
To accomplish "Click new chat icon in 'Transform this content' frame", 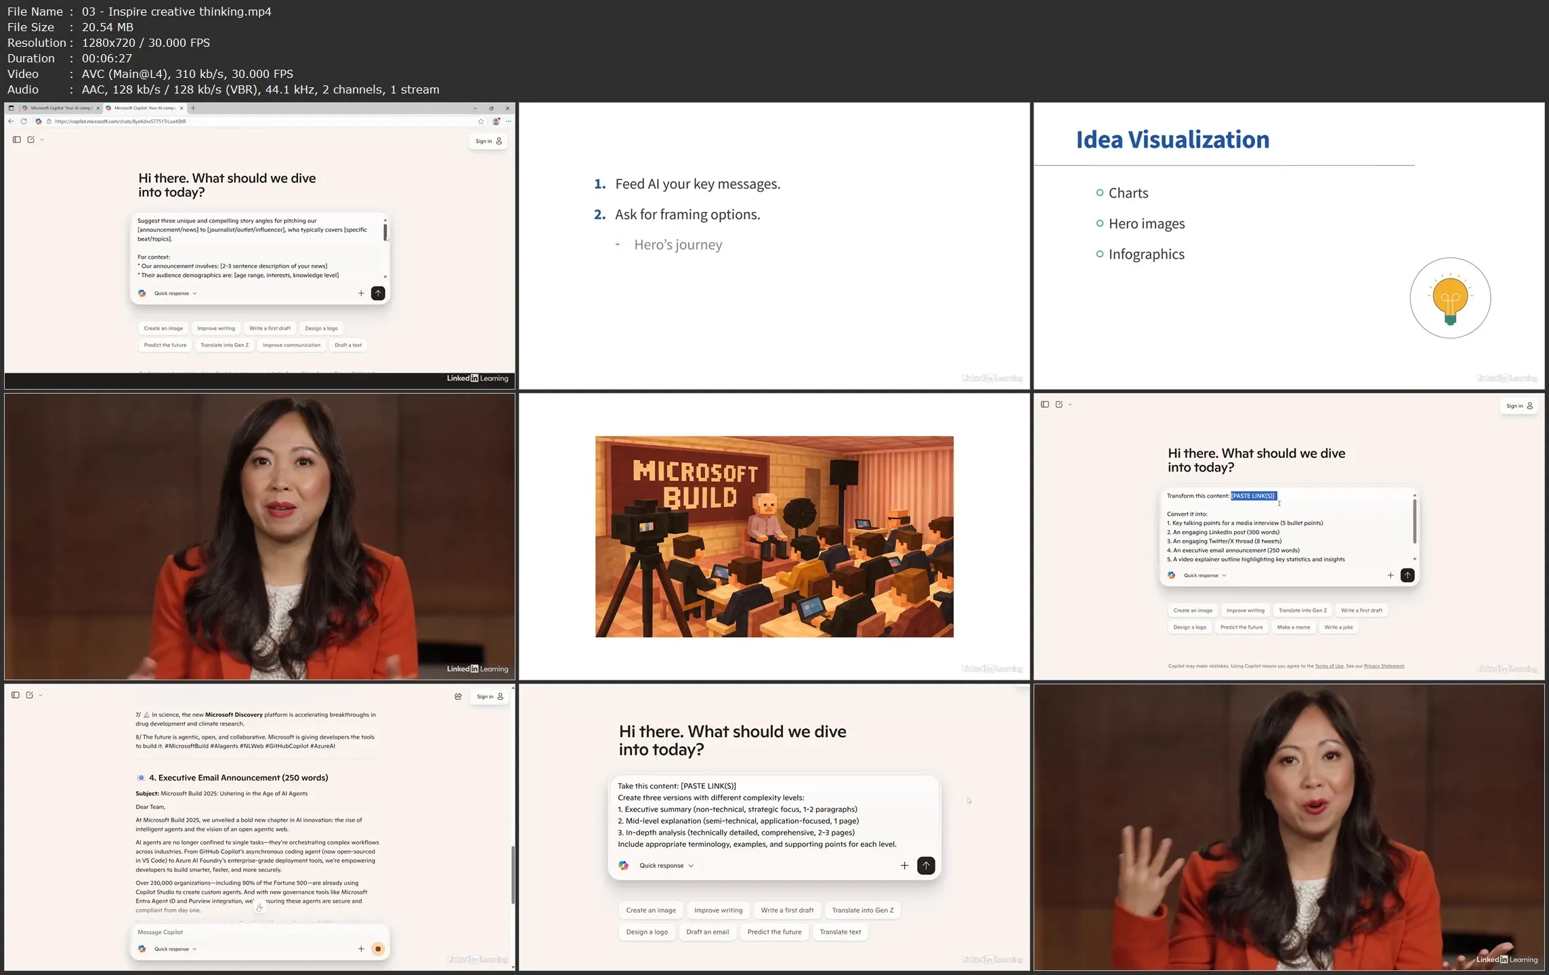I will coord(1059,404).
